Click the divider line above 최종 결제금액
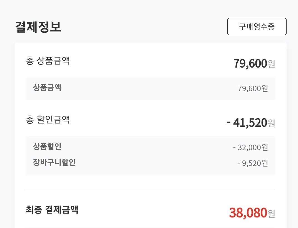This screenshot has width=298, height=228. pos(150,190)
